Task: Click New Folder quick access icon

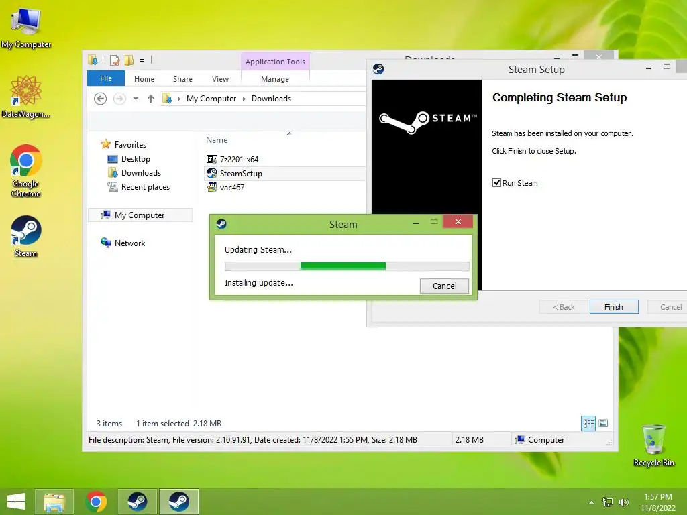Action: (129, 60)
